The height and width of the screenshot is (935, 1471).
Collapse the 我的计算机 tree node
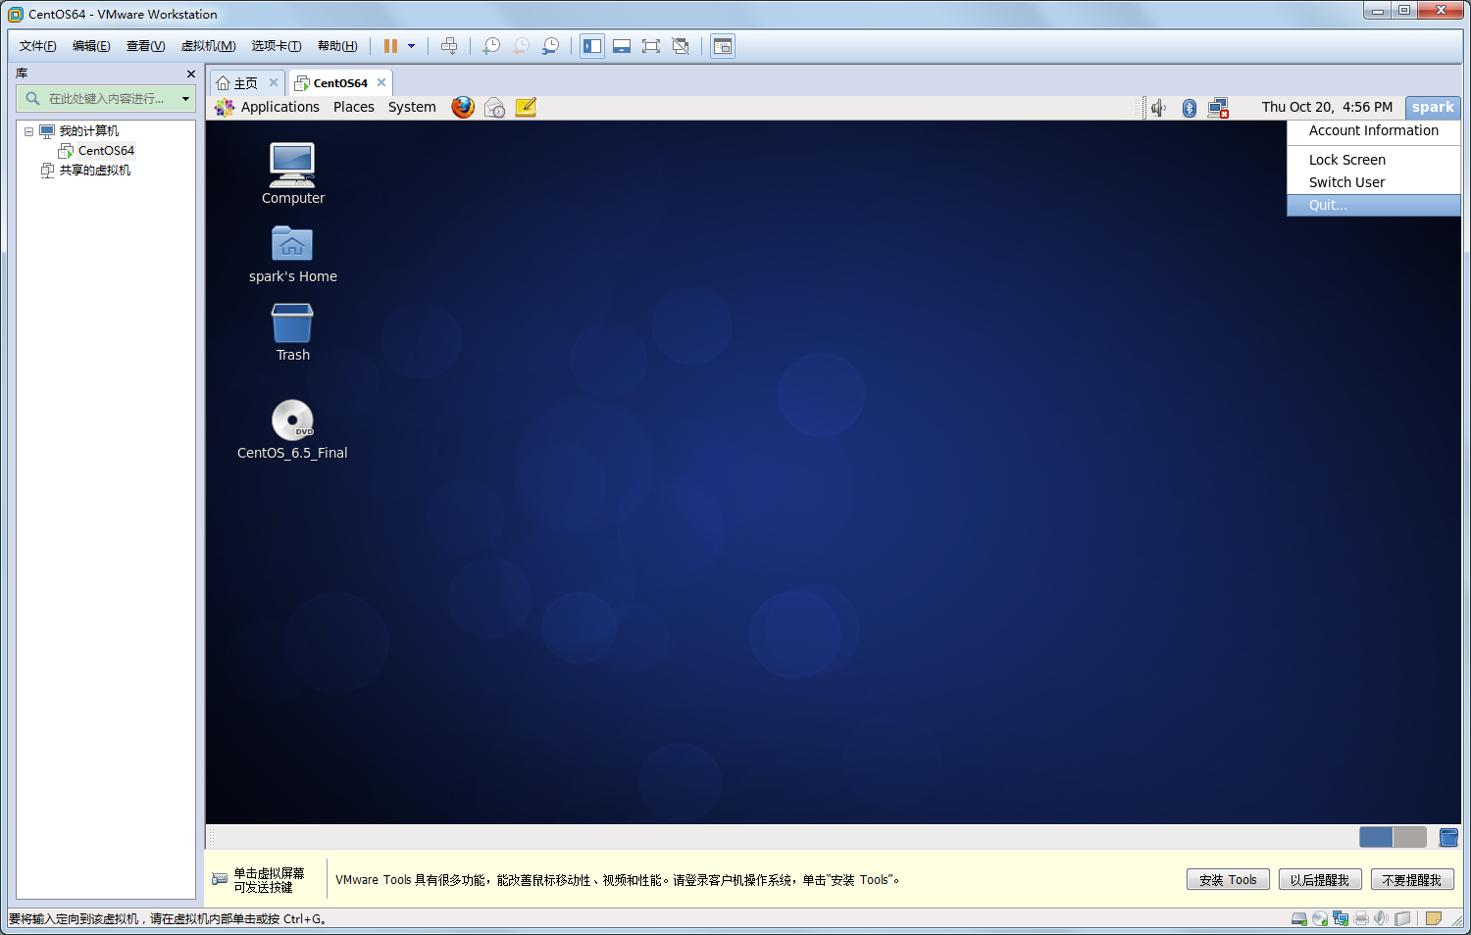[x=28, y=131]
